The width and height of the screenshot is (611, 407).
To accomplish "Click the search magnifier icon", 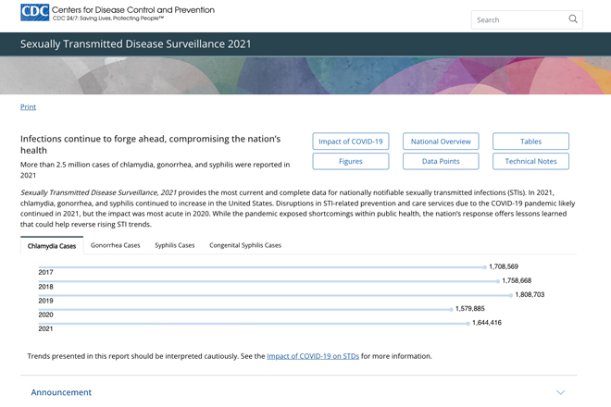I will [x=573, y=19].
